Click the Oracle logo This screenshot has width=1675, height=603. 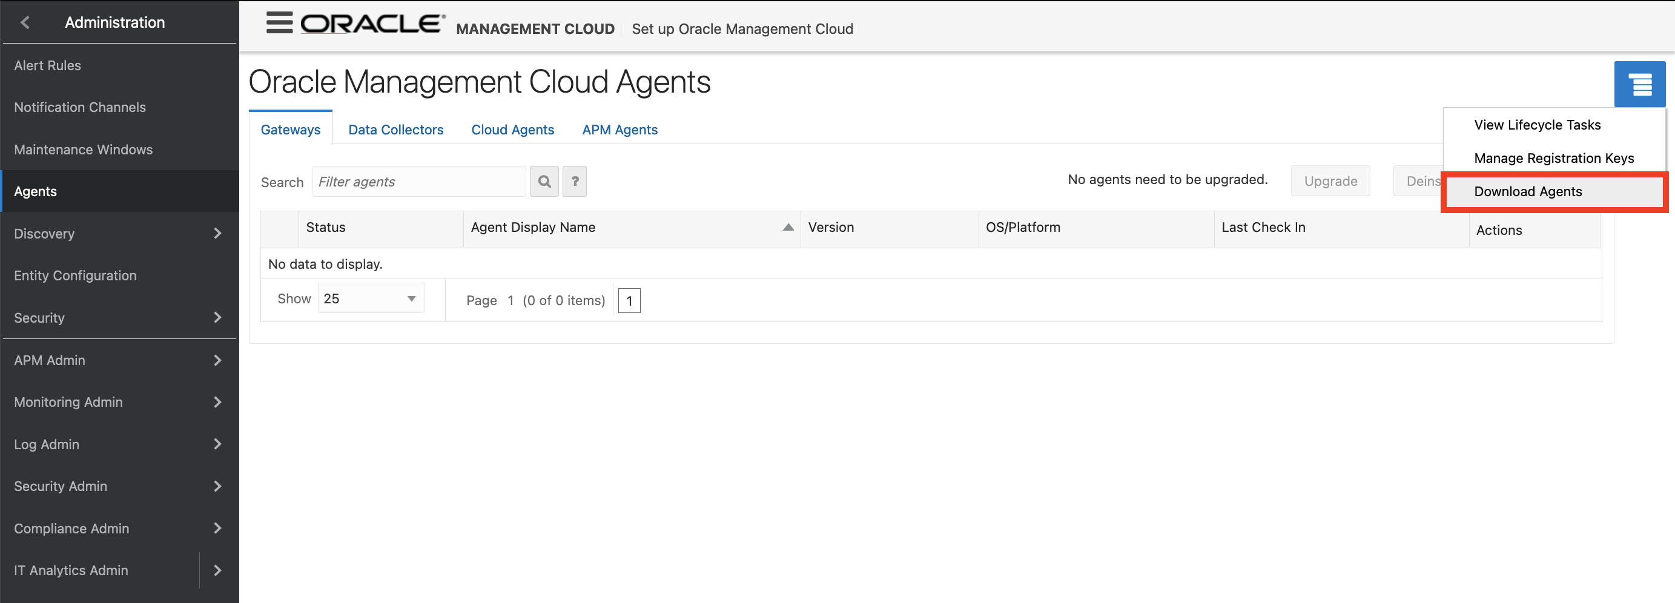click(x=371, y=24)
